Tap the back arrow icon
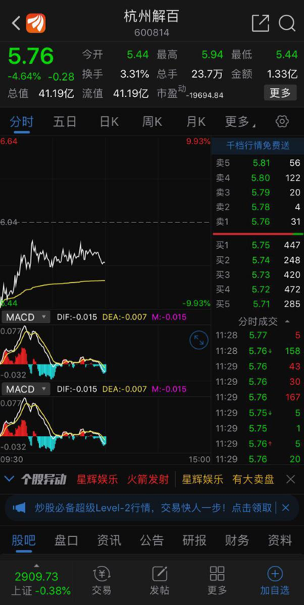This screenshot has width=304, height=605. click(16, 23)
